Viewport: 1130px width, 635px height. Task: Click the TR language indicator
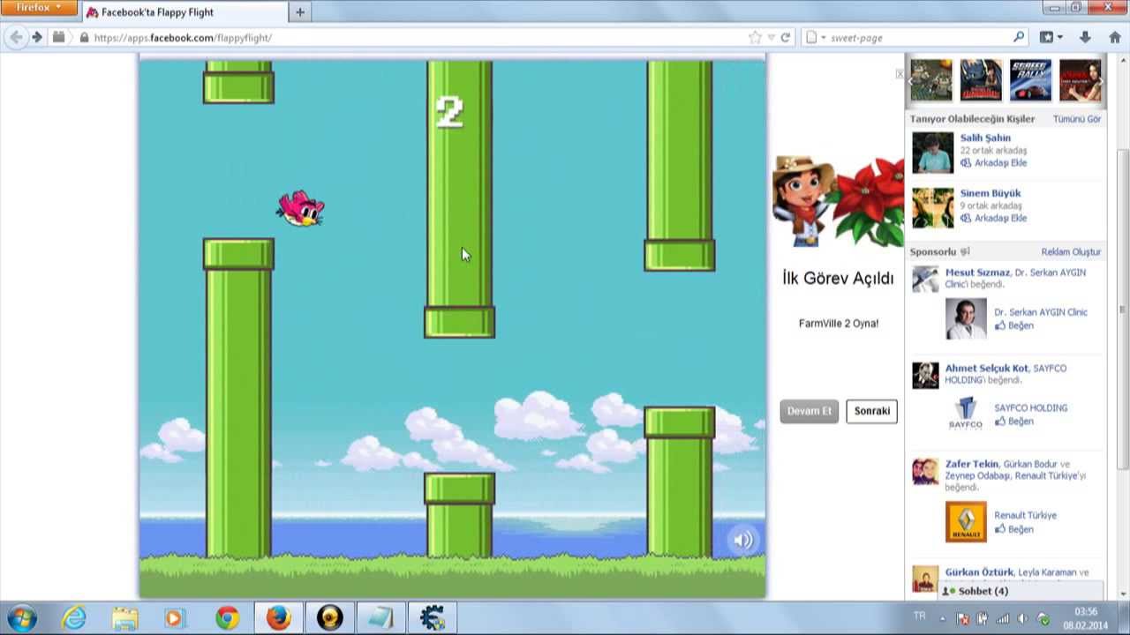pos(920,616)
